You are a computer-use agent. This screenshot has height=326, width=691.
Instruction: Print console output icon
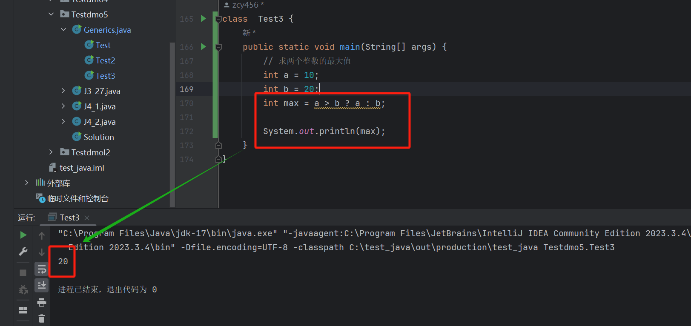[x=42, y=303]
